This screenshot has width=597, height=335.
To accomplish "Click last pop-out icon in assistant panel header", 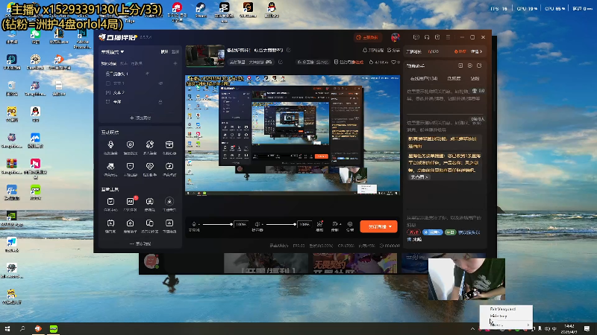I will pyautogui.click(x=479, y=66).
